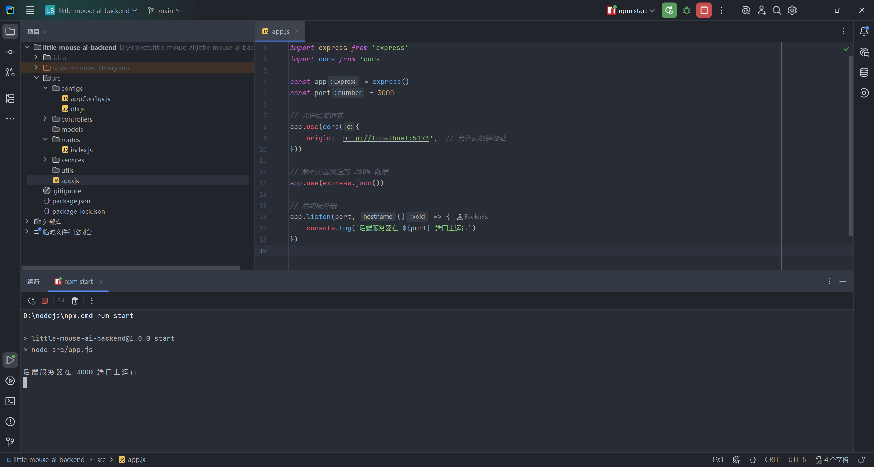
Task: Toggle scroll to end in console
Action: pyautogui.click(x=61, y=301)
